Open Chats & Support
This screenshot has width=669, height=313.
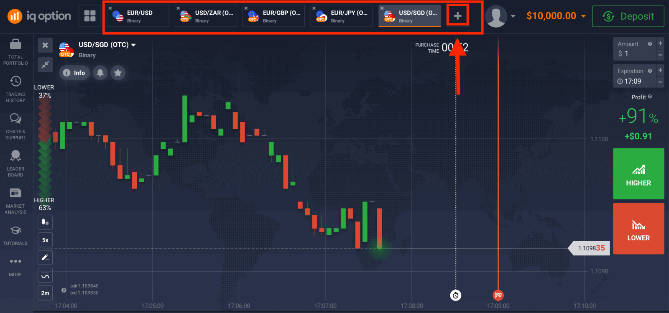coord(15,126)
